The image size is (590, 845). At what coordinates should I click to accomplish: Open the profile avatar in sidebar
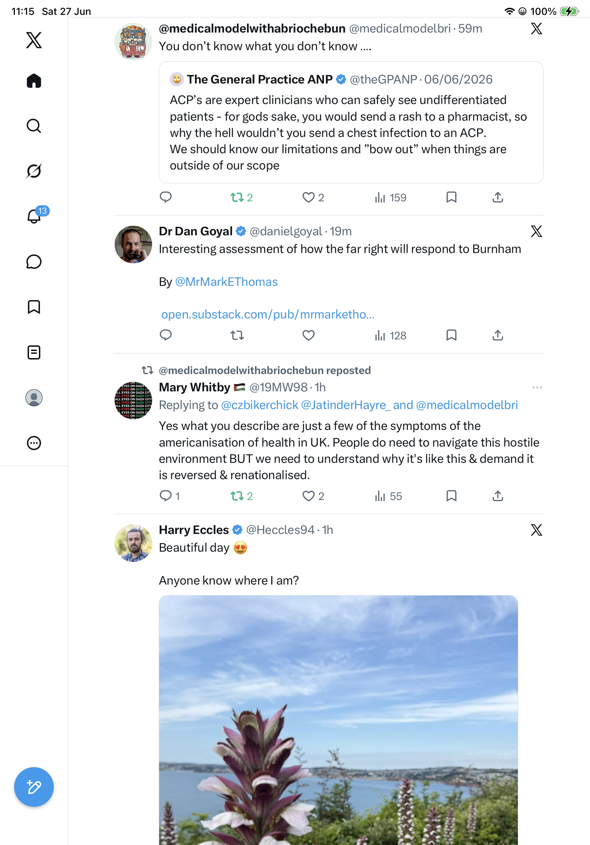(x=34, y=398)
